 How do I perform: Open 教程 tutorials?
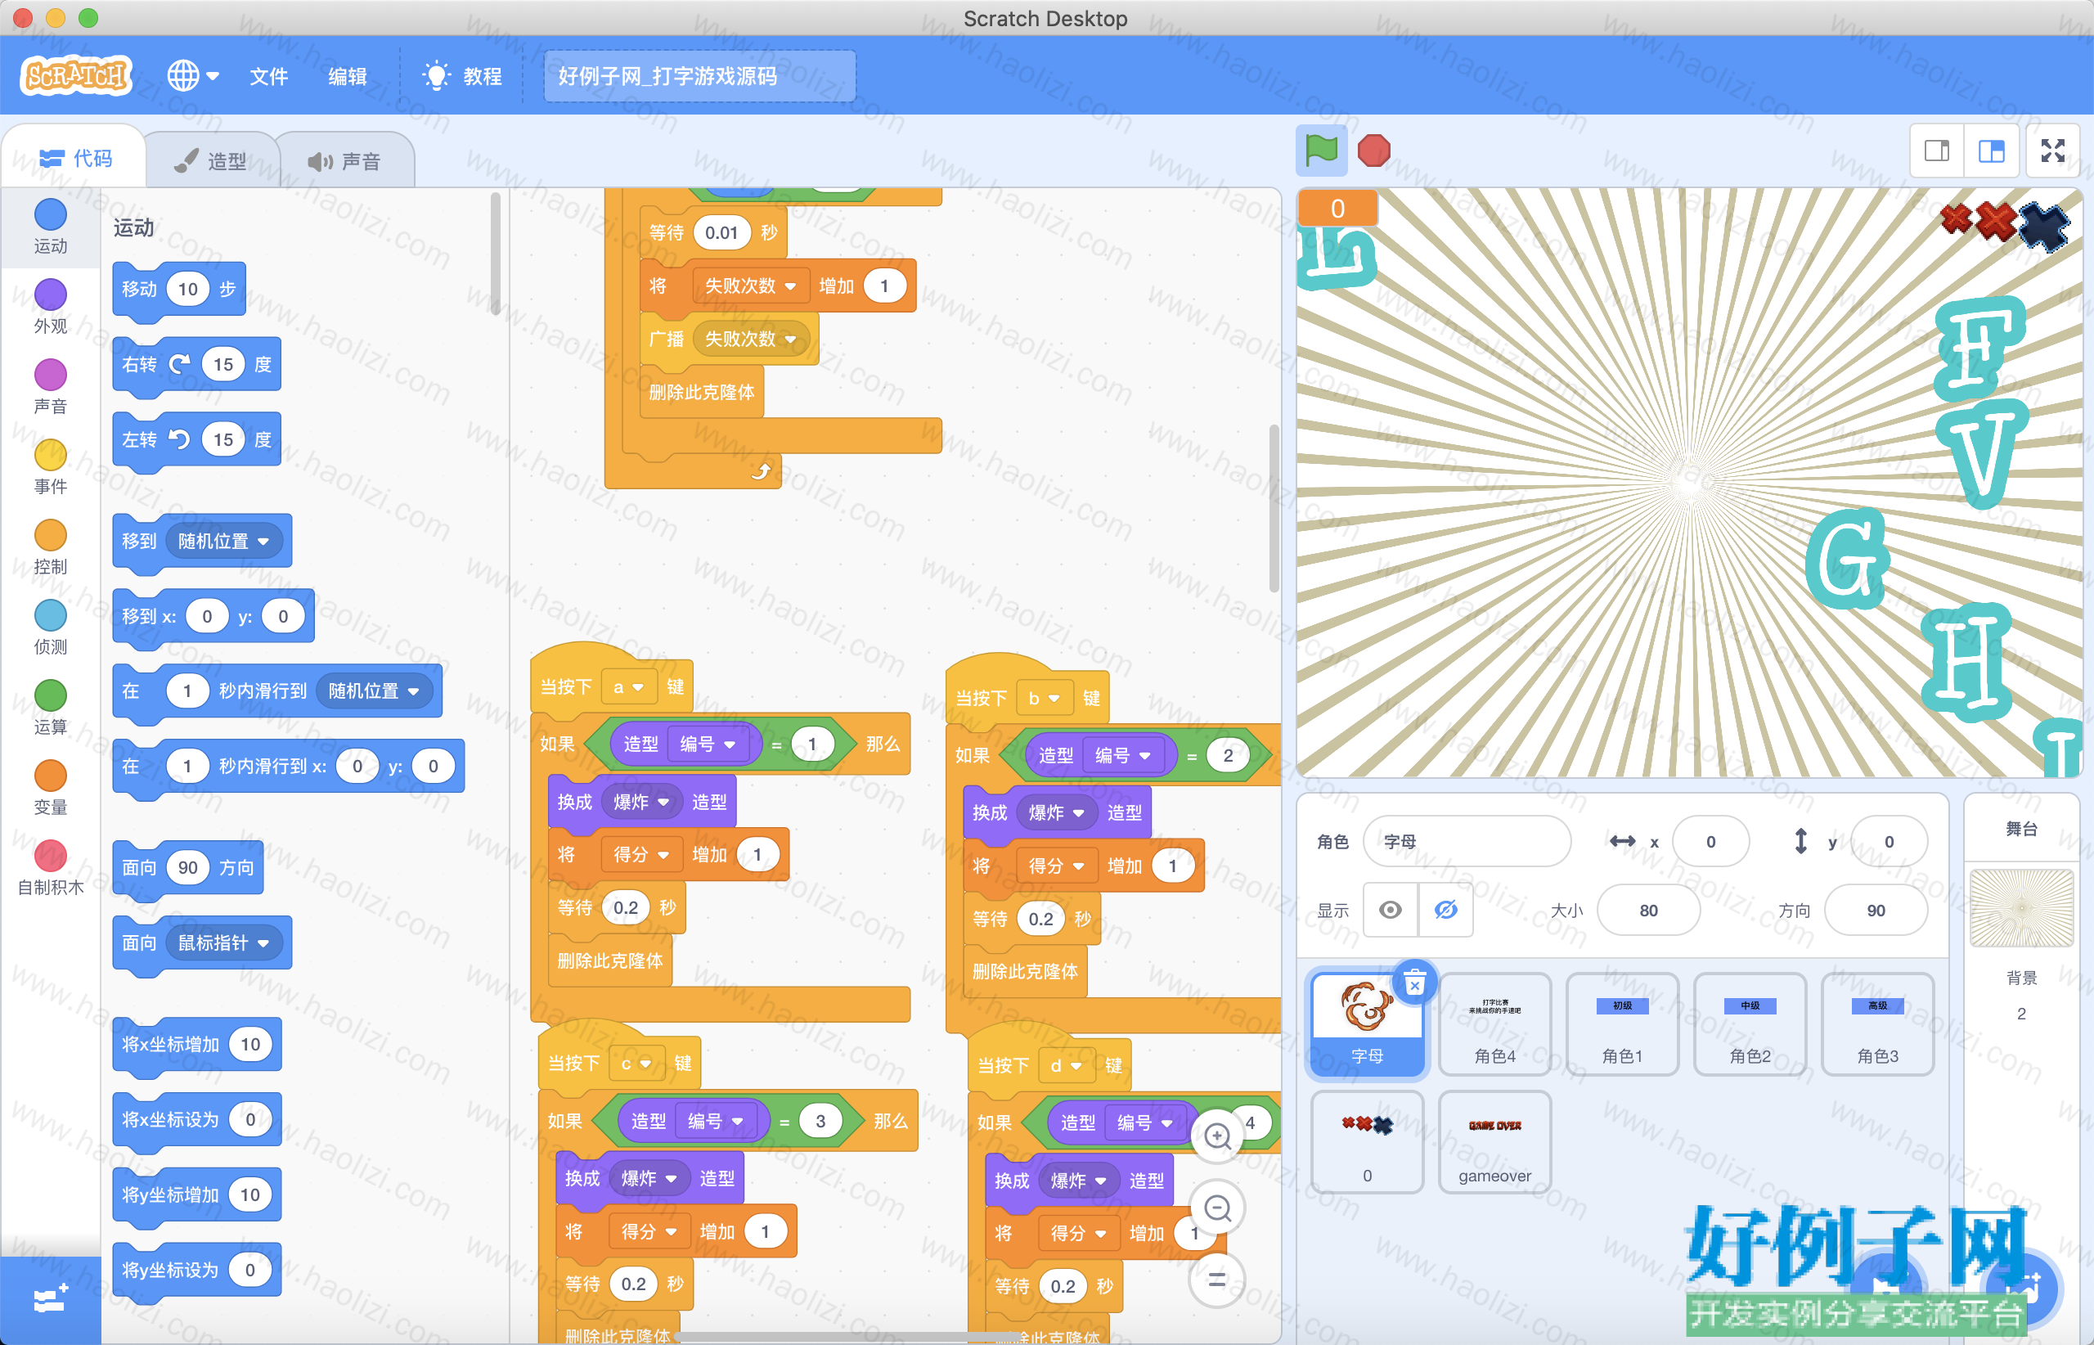[462, 76]
